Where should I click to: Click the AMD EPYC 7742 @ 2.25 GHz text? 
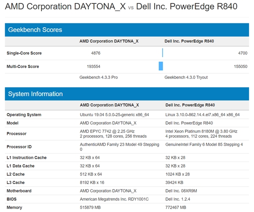pyautogui.click(x=107, y=131)
